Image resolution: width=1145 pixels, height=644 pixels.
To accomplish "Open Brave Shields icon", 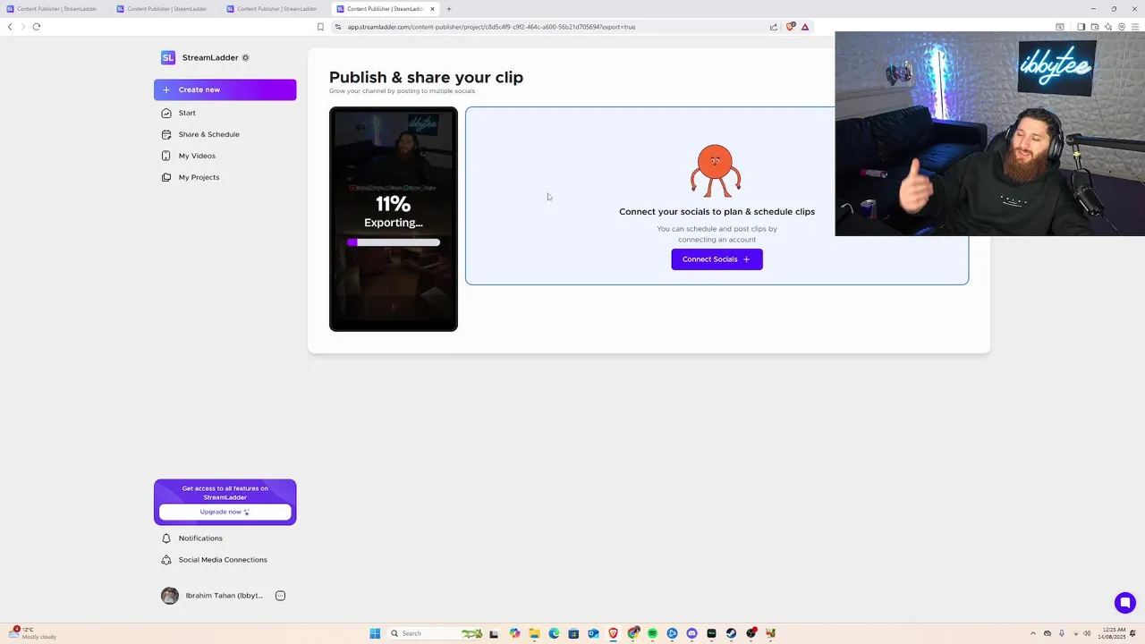I will 790,27.
